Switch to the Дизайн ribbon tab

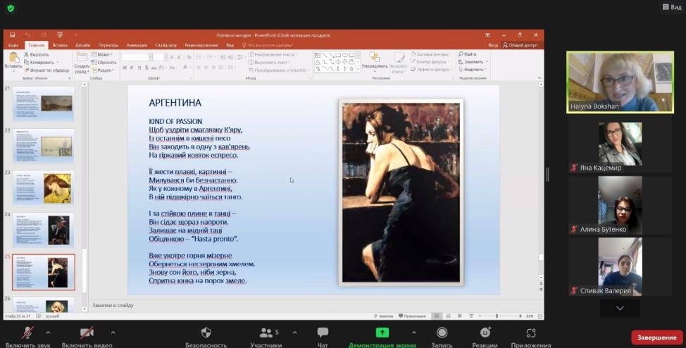82,45
